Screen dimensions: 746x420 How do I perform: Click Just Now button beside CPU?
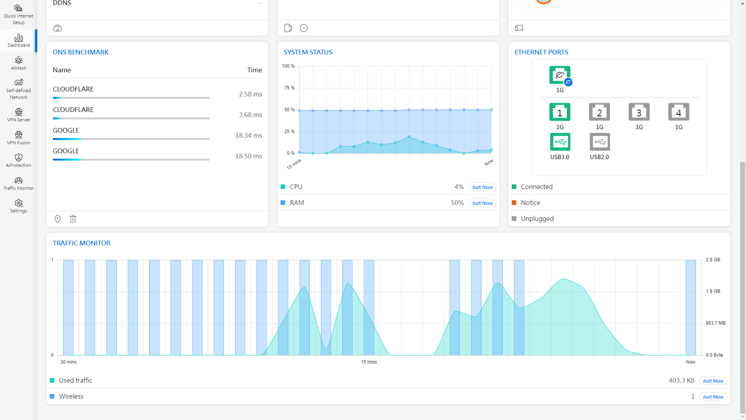coord(482,187)
